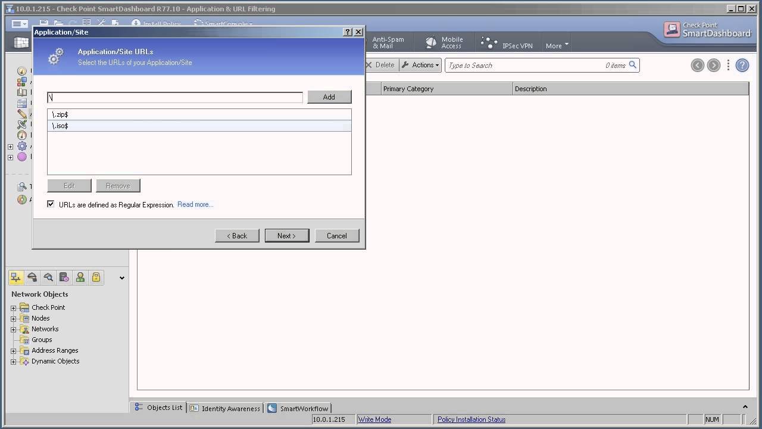The height and width of the screenshot is (429, 762).
Task: Select the \.zip$ URL entry
Action: point(199,114)
